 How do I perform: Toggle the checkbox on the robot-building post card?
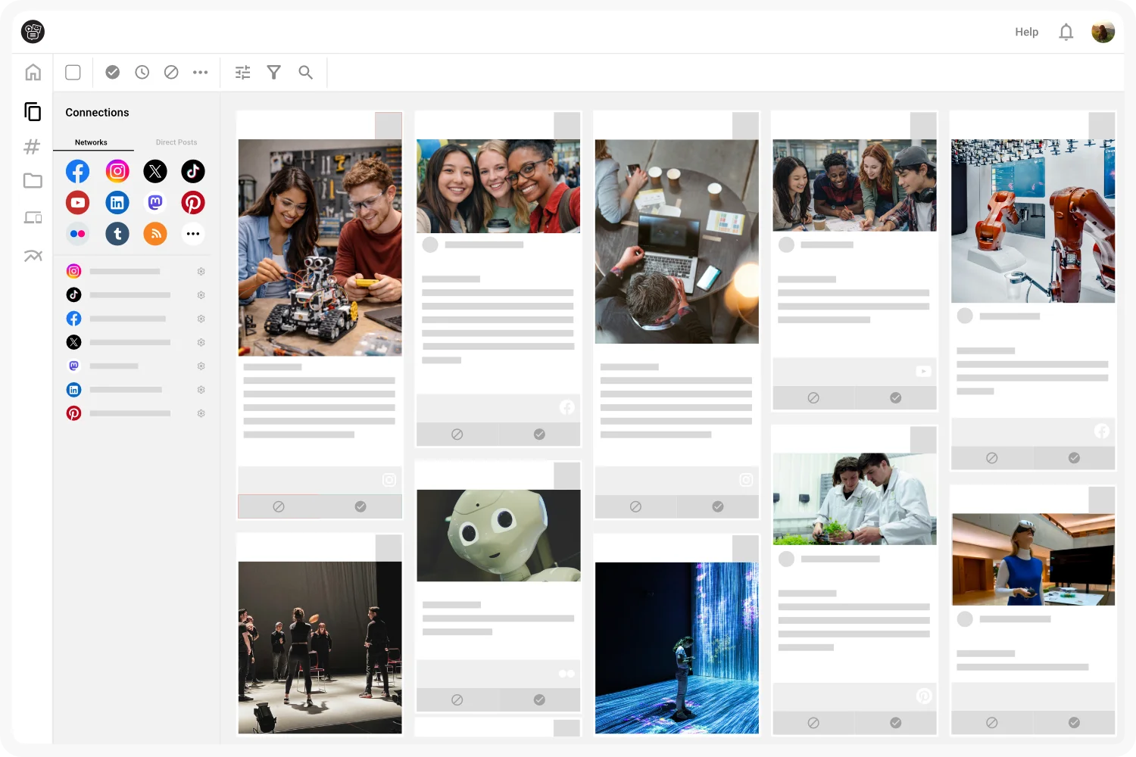click(x=389, y=126)
